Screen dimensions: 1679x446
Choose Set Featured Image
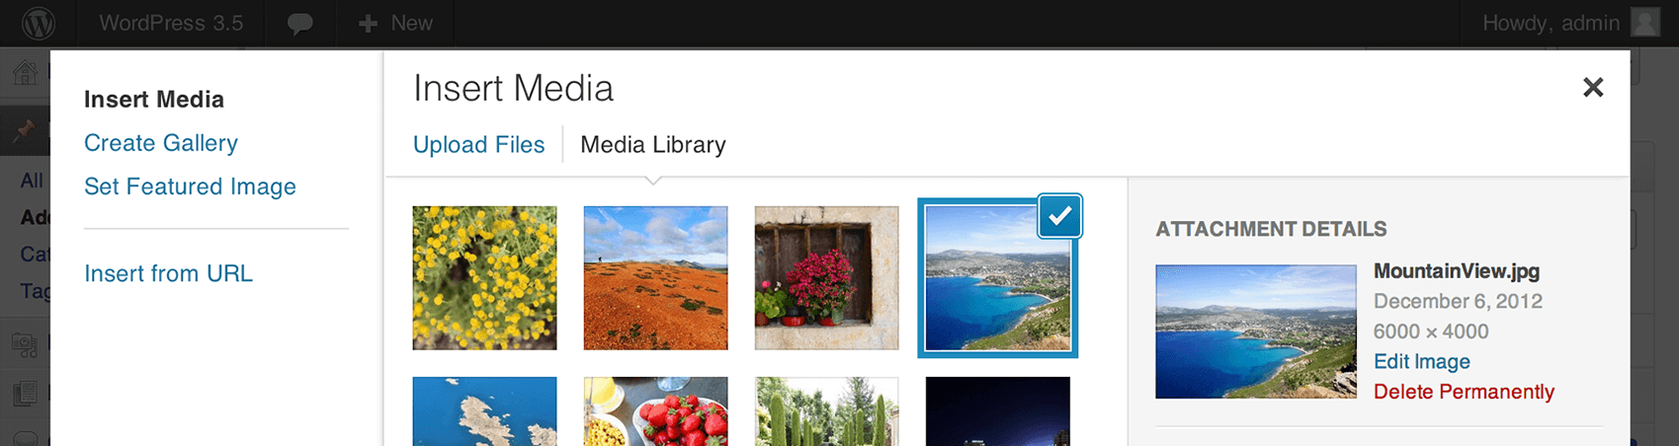pyautogui.click(x=190, y=186)
